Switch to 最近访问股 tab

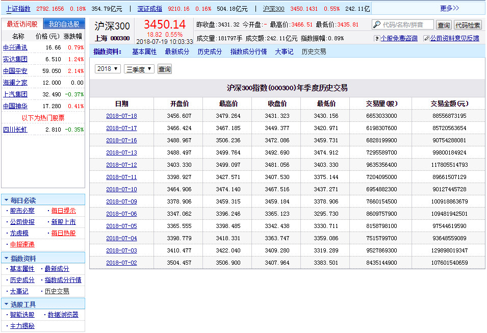click(22, 24)
